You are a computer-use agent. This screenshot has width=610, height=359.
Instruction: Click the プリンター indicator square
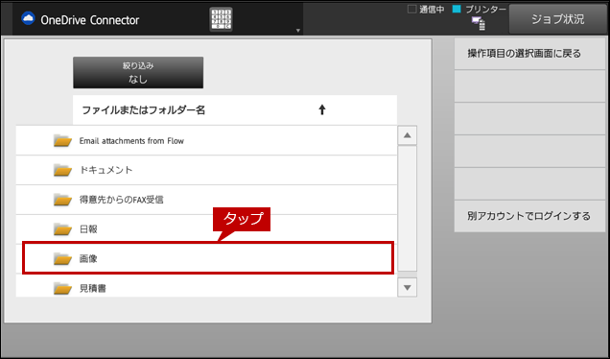pyautogui.click(x=457, y=9)
